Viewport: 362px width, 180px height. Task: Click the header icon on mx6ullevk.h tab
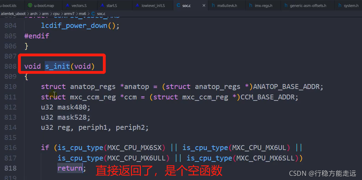(213, 5)
